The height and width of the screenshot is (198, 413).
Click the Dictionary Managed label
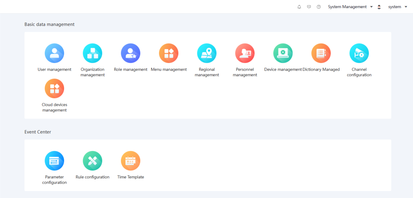click(321, 69)
